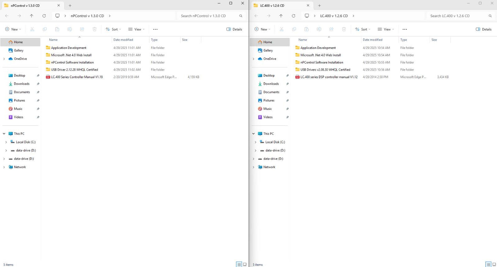Image resolution: width=497 pixels, height=267 pixels.
Task: Click search magnifier icon in LC.400 window
Action: coord(490,16)
